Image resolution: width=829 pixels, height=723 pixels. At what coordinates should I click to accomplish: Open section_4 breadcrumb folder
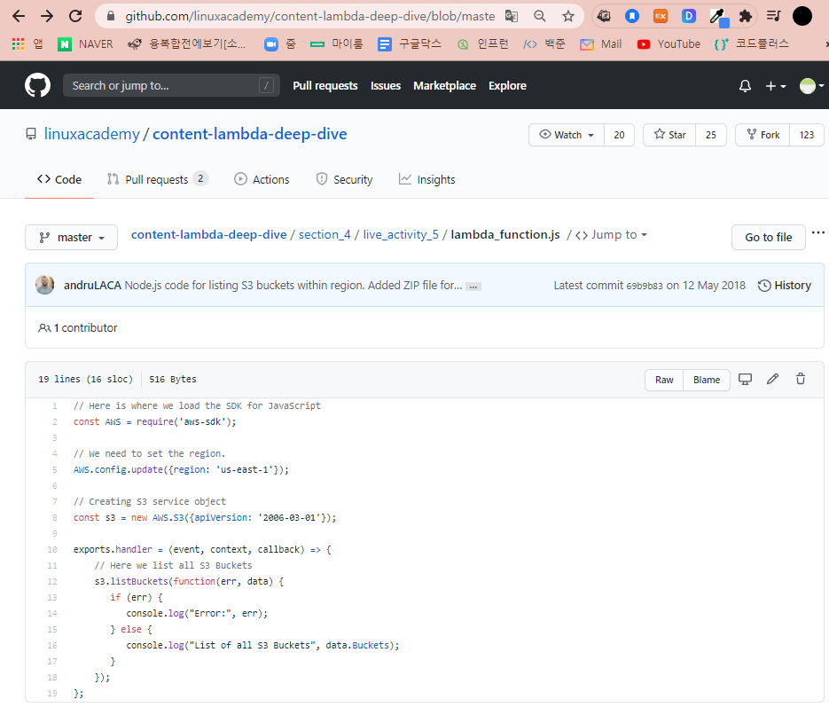pyautogui.click(x=325, y=234)
